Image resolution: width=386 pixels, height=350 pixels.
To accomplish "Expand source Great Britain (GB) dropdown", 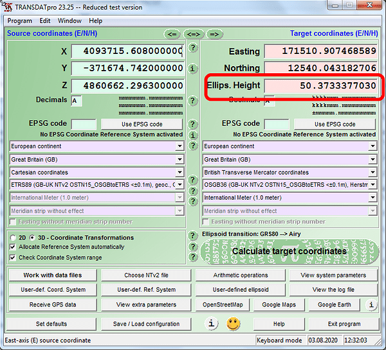I will tap(179, 159).
